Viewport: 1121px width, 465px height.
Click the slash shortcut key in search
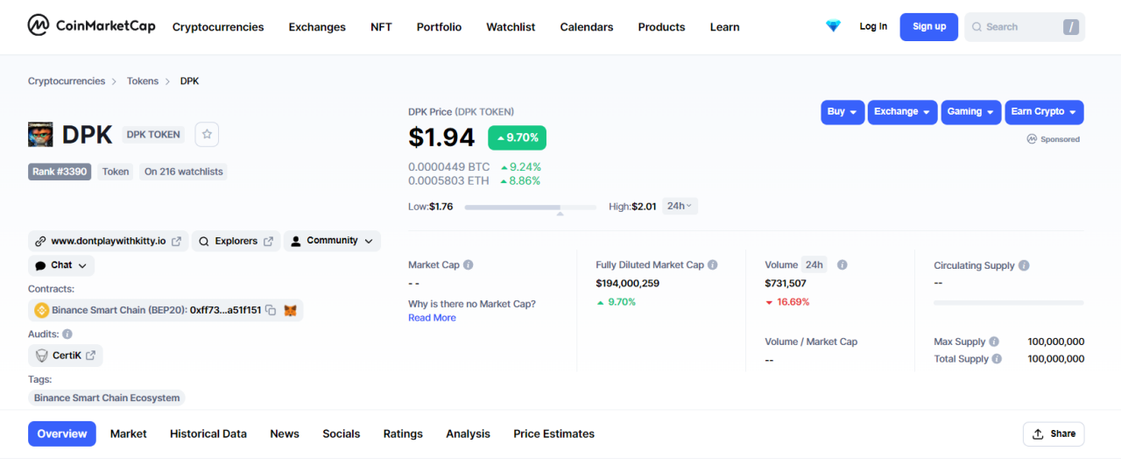[x=1070, y=27]
